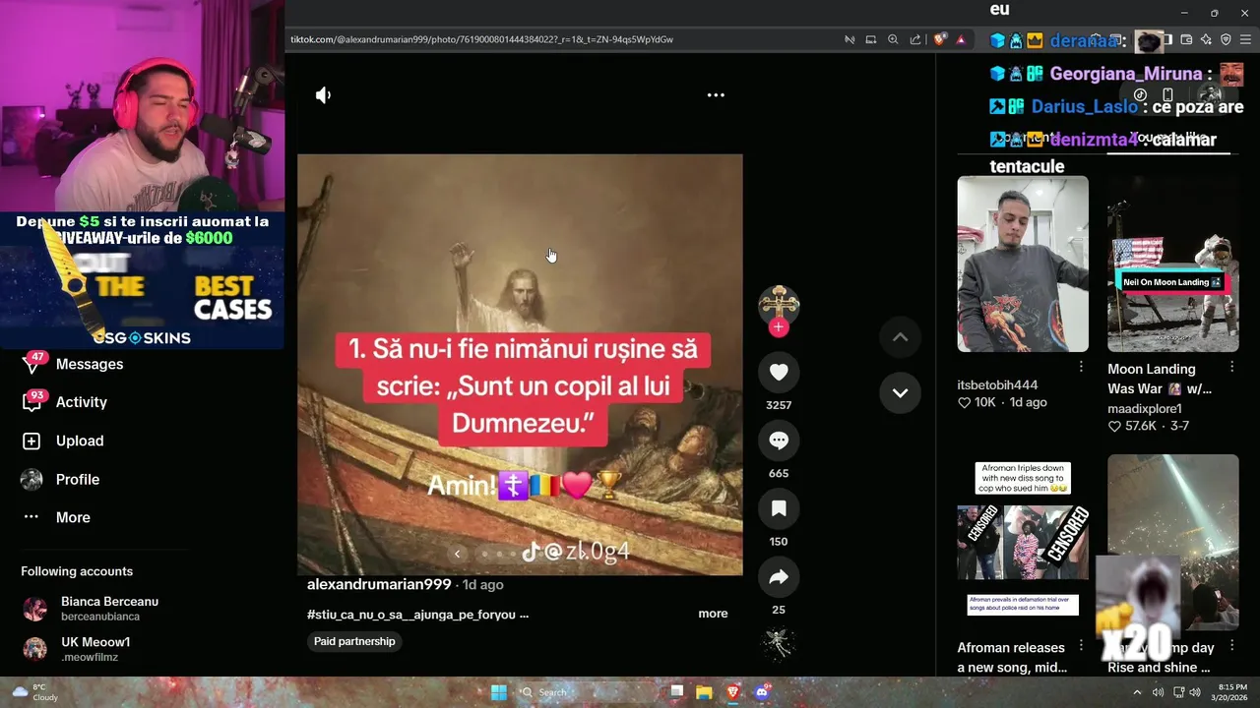Open weather widget showing 8°C Cloudy
The image size is (1260, 708).
pyautogui.click(x=34, y=692)
